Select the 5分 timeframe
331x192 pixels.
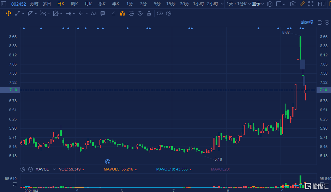[157, 4]
